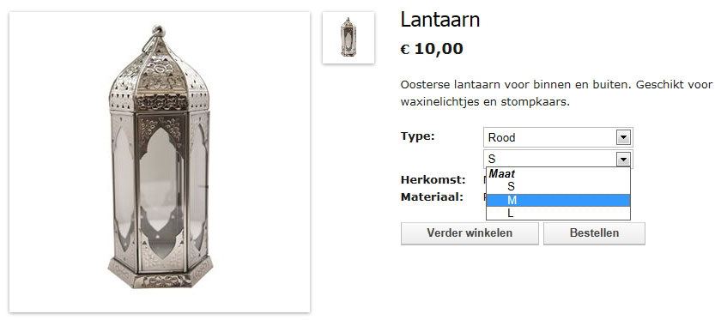Click the Materiaal label
Screen dimensions: 715x320
[432, 197]
